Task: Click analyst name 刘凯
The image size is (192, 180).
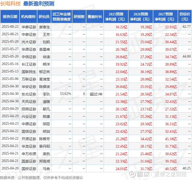Action: [x=46, y=42]
